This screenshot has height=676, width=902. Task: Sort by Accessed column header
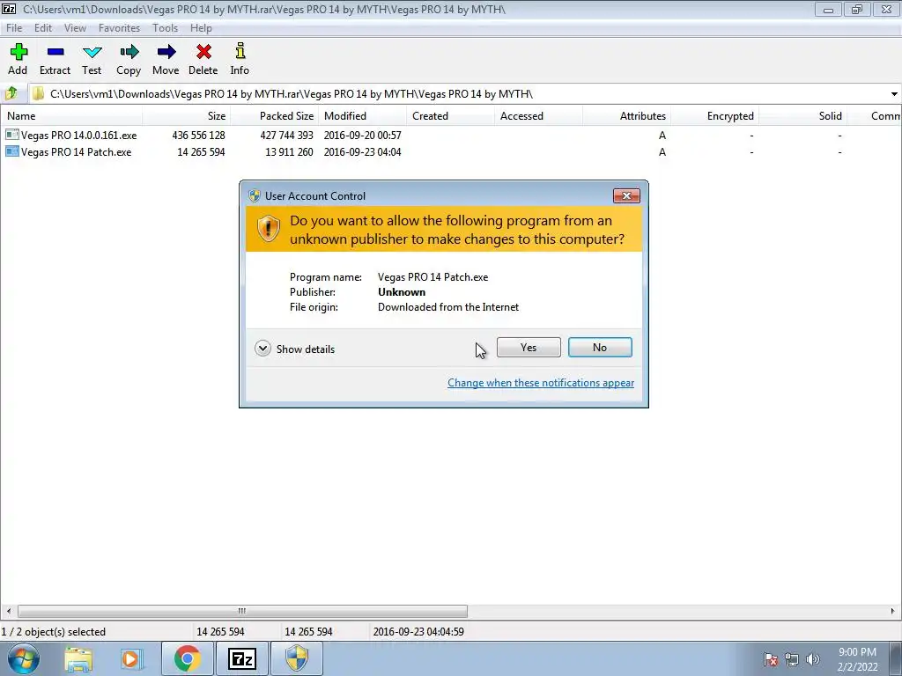tap(538, 115)
